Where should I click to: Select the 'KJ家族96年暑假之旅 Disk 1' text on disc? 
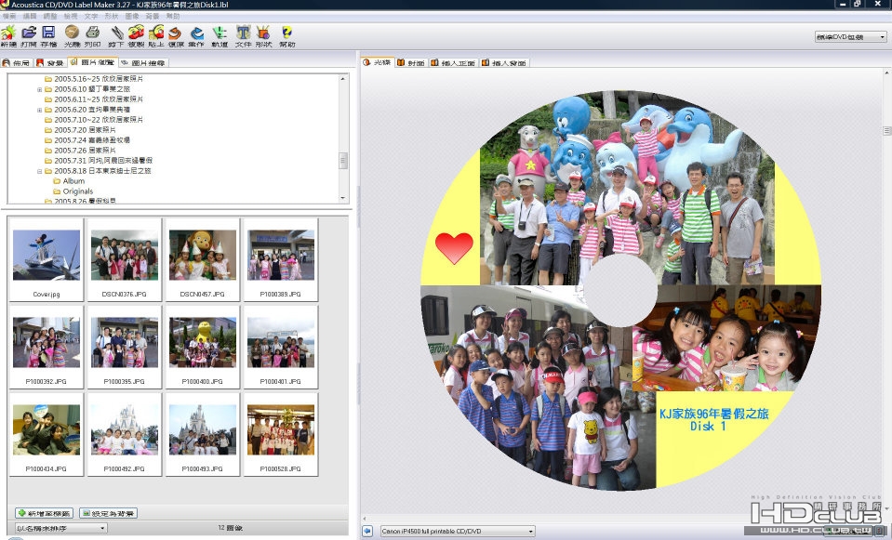tap(713, 420)
